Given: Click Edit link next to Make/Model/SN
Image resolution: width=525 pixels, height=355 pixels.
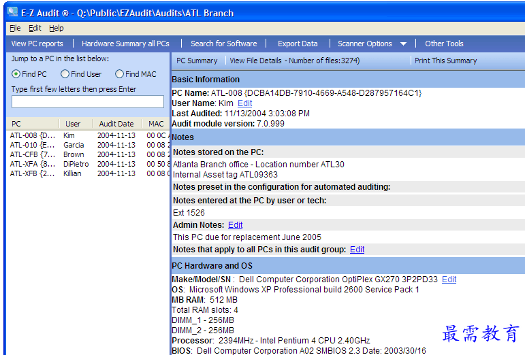Looking at the screenshot, I should (x=449, y=280).
